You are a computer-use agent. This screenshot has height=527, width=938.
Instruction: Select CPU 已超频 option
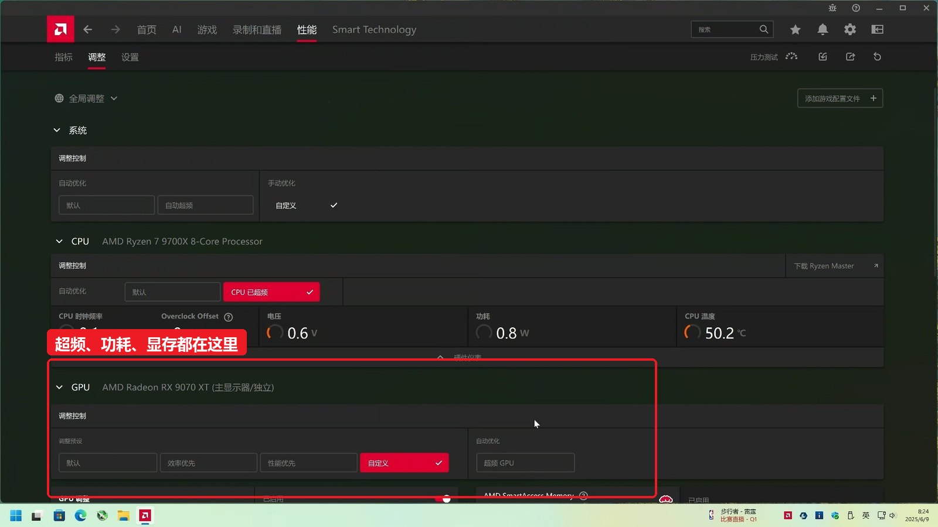pyautogui.click(x=271, y=292)
